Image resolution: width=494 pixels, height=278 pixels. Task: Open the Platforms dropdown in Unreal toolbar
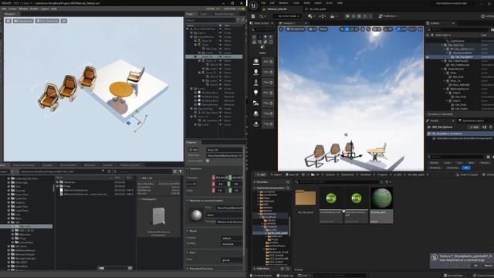point(387,16)
